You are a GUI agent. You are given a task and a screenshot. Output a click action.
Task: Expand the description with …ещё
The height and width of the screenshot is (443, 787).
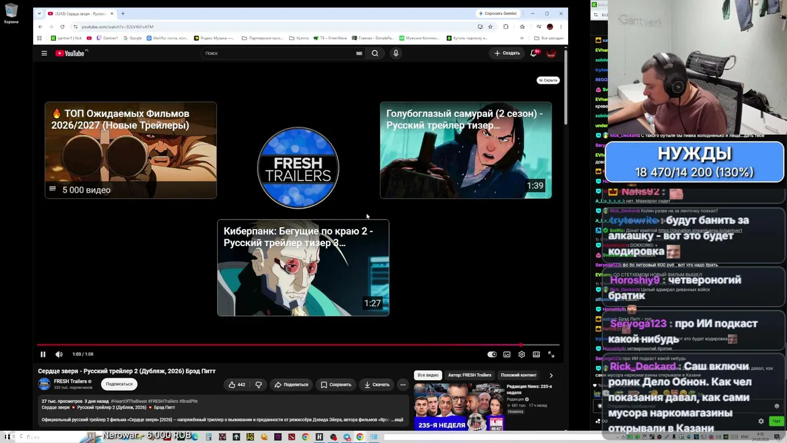pyautogui.click(x=398, y=420)
